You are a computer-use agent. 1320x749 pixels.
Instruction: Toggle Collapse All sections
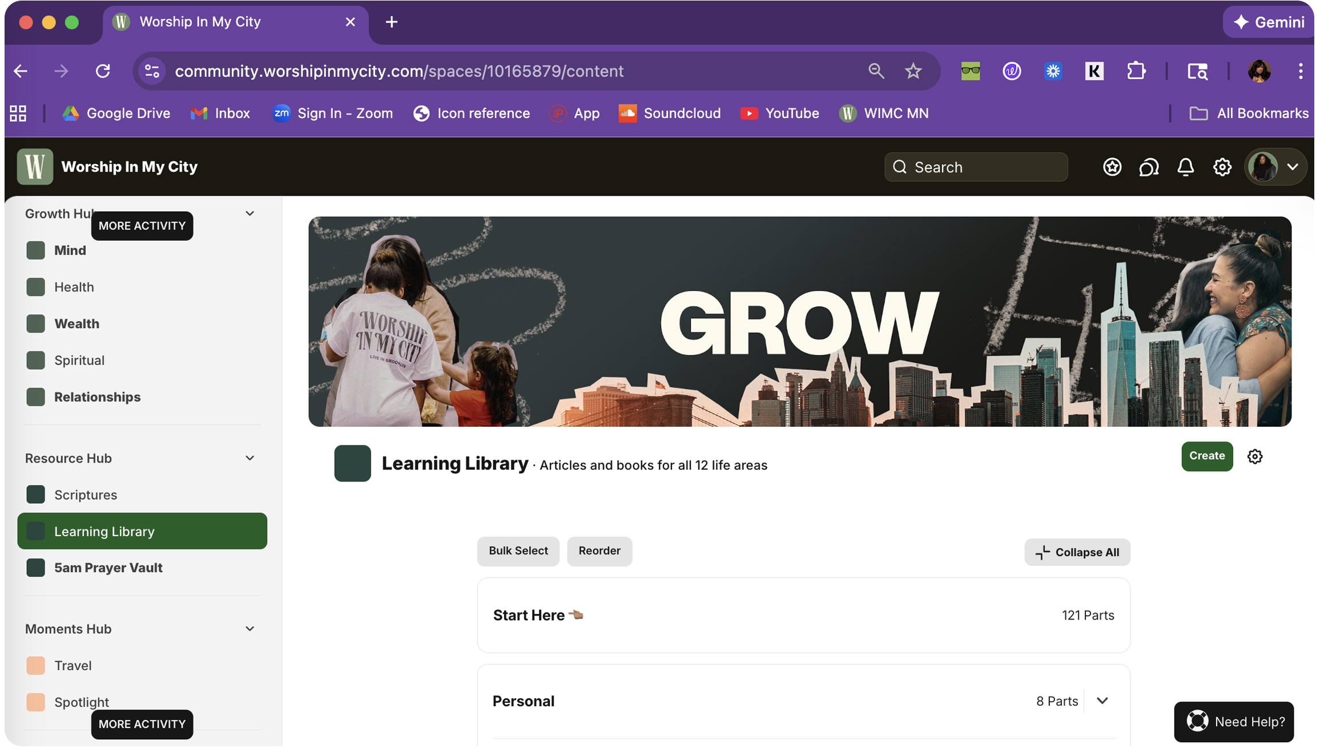pyautogui.click(x=1077, y=552)
